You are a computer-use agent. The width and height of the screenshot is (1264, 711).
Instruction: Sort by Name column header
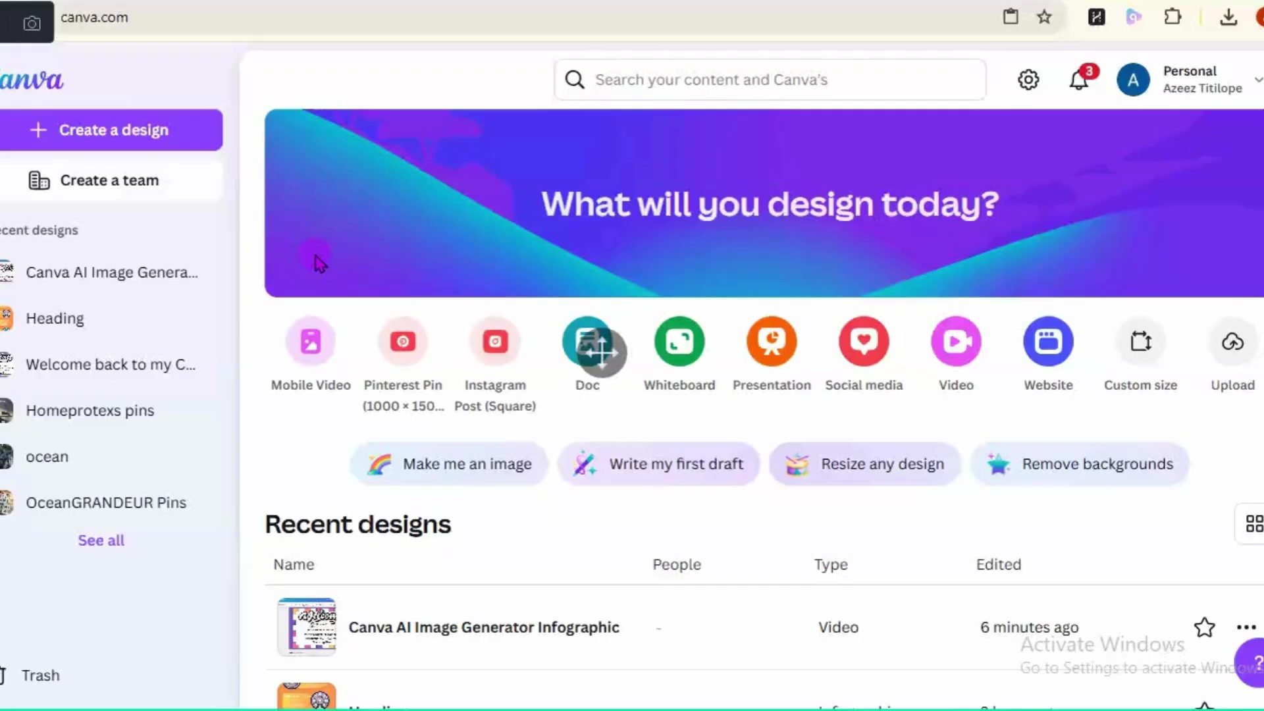pyautogui.click(x=294, y=564)
